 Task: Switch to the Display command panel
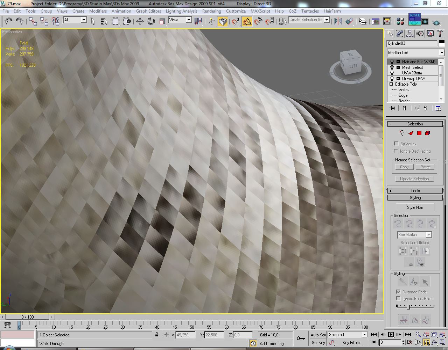(x=430, y=34)
